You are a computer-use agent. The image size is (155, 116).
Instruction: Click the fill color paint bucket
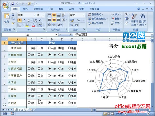[x=27, y=25]
